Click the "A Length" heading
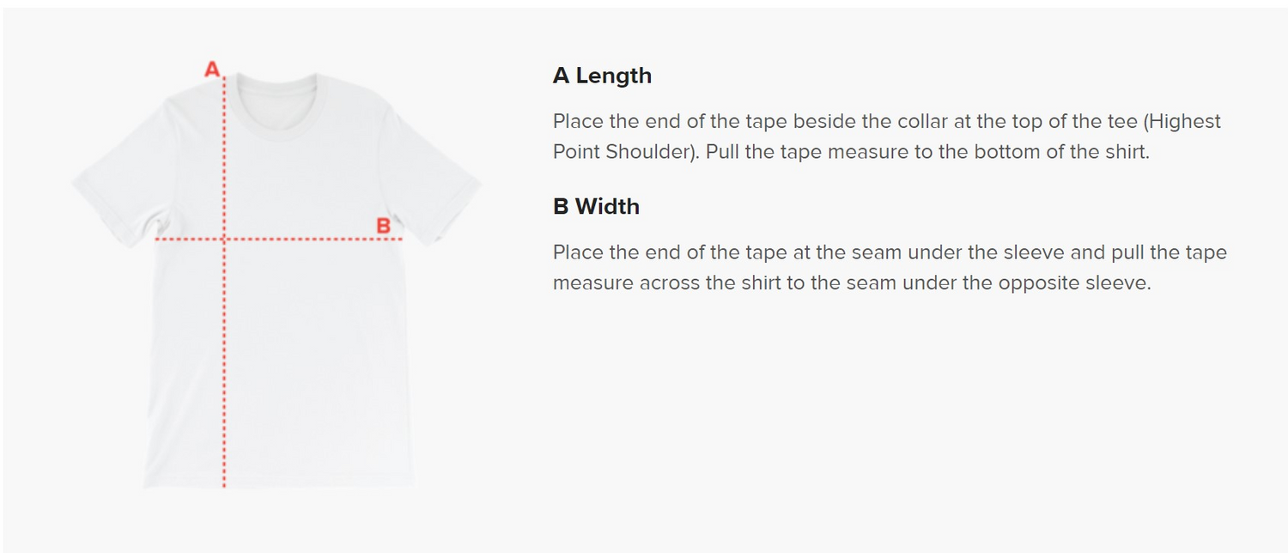 602,76
